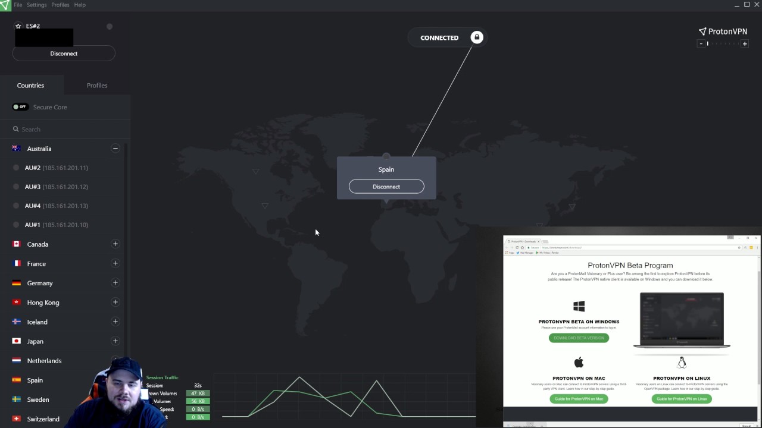Viewport: 762px width, 428px height.
Task: Click the Linux penguin icon on browser page
Action: 682,363
